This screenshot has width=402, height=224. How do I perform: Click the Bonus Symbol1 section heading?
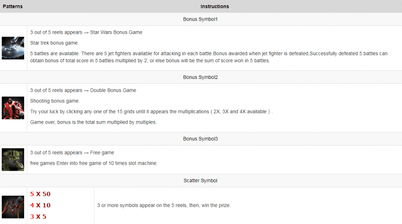click(200, 19)
